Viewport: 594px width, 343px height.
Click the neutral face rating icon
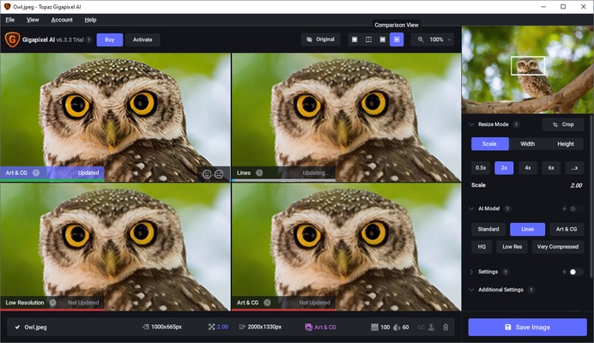point(219,174)
